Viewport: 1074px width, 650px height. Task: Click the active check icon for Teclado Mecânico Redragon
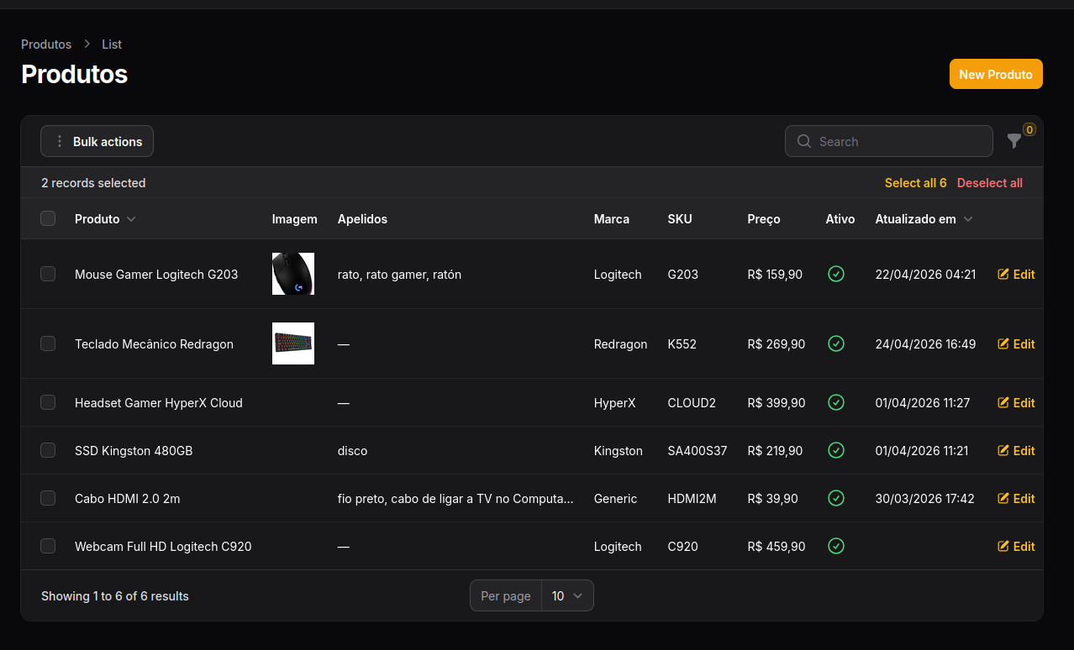[836, 343]
